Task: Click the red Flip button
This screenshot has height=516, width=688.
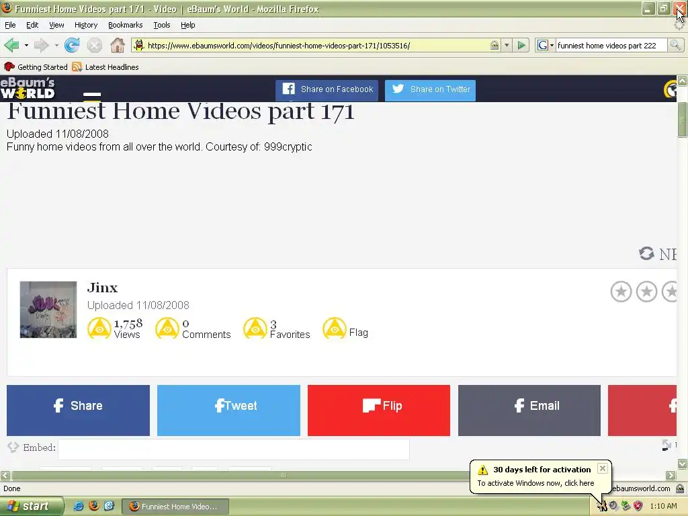Action: tap(379, 411)
